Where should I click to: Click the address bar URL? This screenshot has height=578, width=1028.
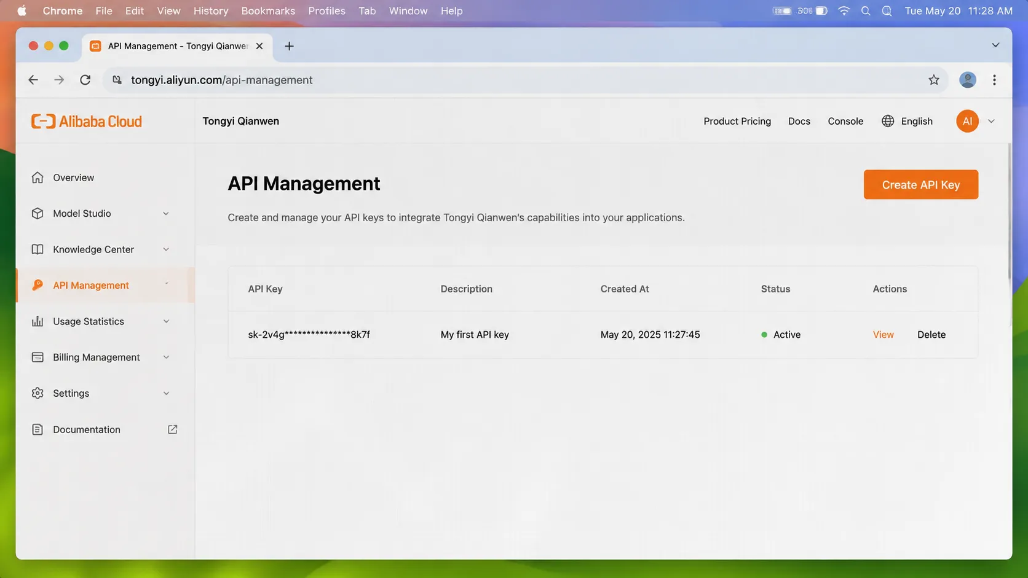(x=222, y=80)
